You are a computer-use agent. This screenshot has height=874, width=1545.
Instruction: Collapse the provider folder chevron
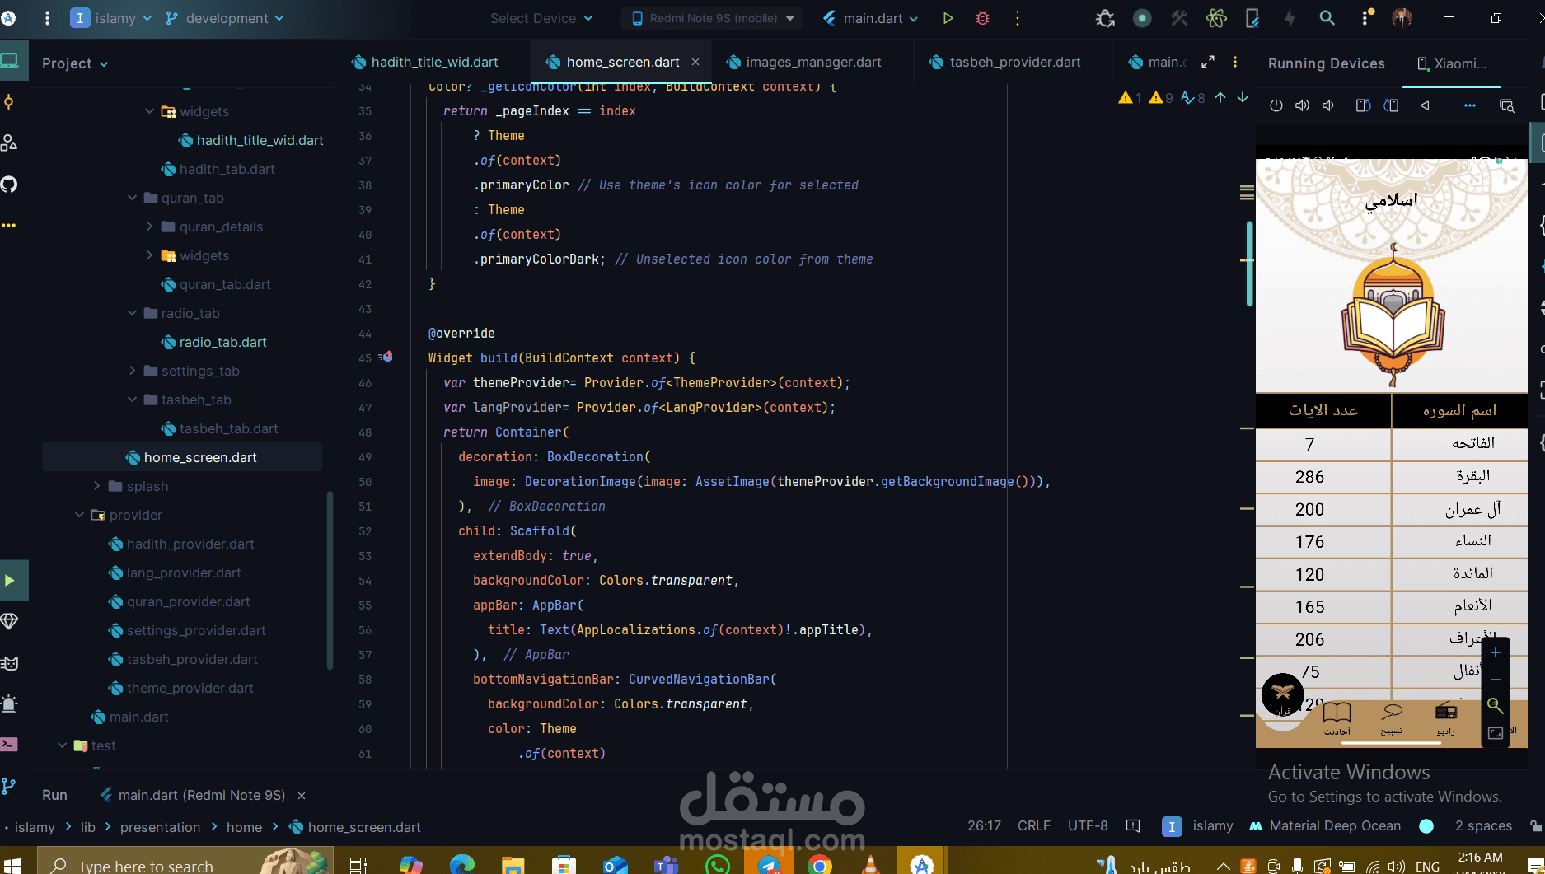tap(79, 515)
